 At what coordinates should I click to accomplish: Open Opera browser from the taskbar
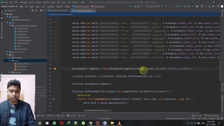coord(62,123)
